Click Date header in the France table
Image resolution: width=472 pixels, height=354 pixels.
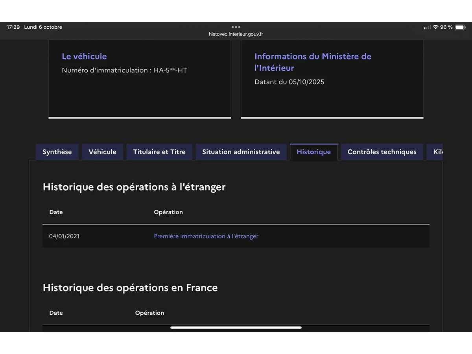coord(56,313)
